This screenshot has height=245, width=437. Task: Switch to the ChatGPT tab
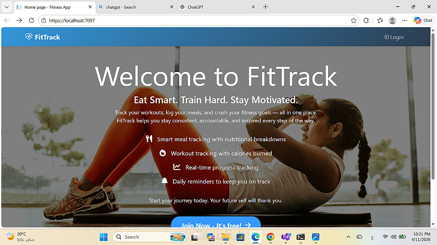(217, 7)
